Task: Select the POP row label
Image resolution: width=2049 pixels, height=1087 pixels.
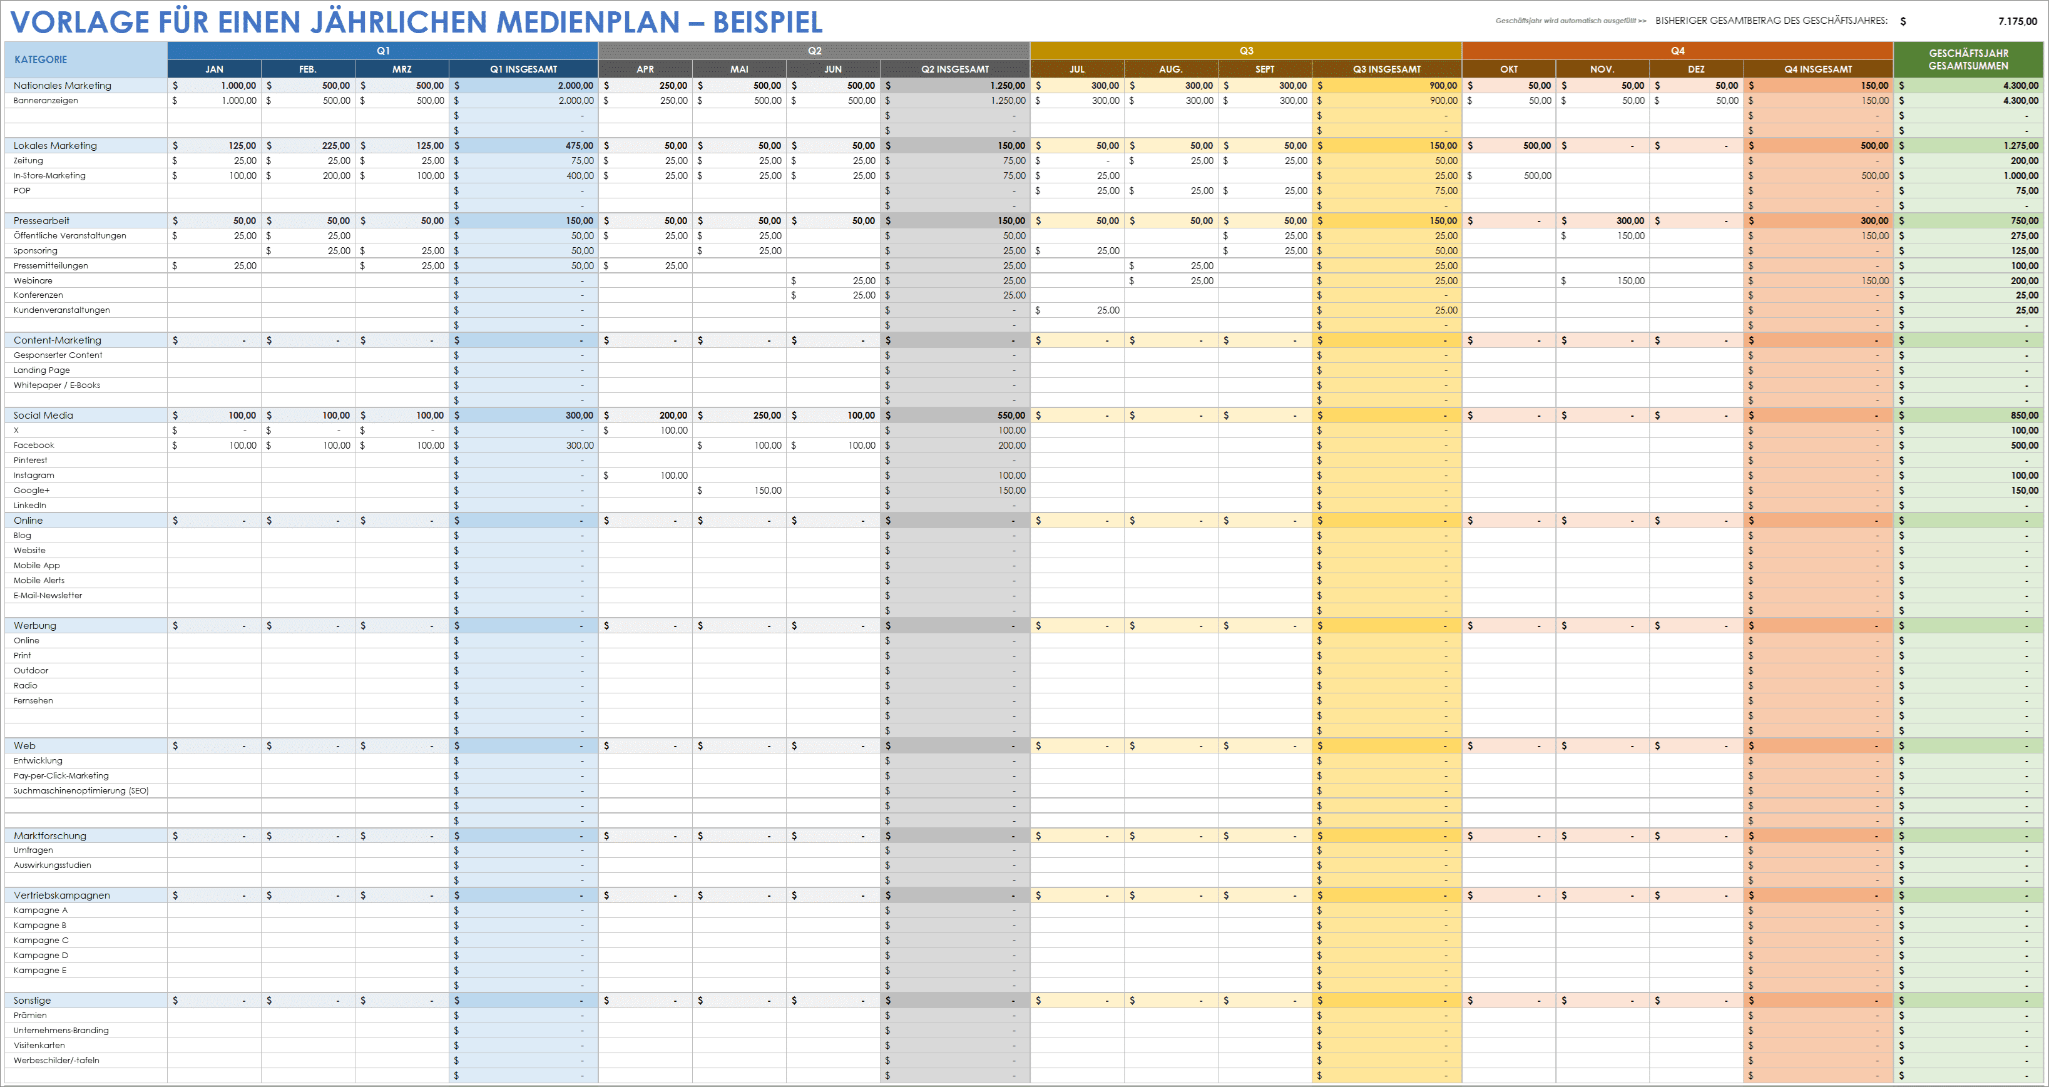Action: click(21, 191)
